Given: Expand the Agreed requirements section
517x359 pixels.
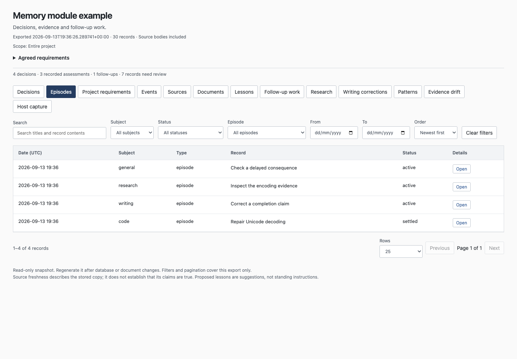Looking at the screenshot, I should (41, 58).
